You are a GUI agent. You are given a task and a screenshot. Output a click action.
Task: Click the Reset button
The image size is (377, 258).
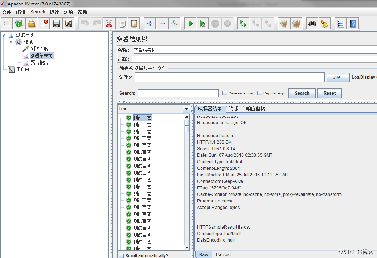329,93
